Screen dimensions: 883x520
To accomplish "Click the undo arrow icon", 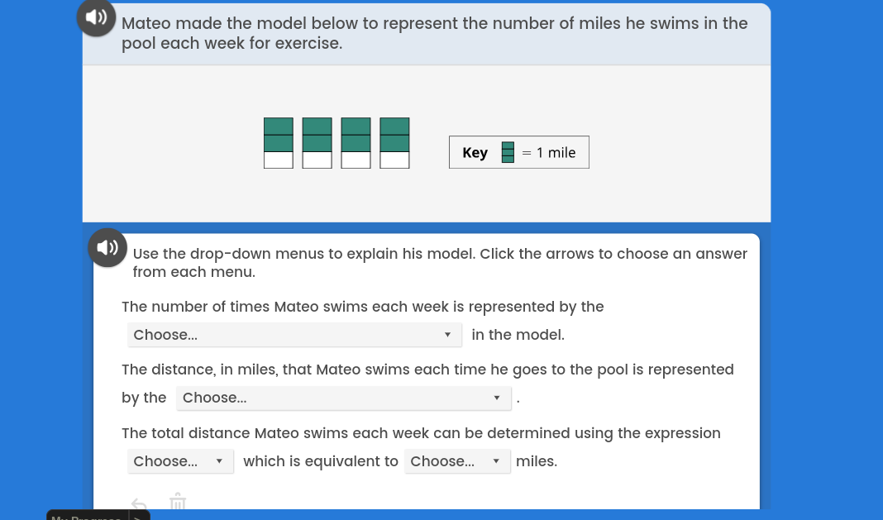I will [140, 503].
